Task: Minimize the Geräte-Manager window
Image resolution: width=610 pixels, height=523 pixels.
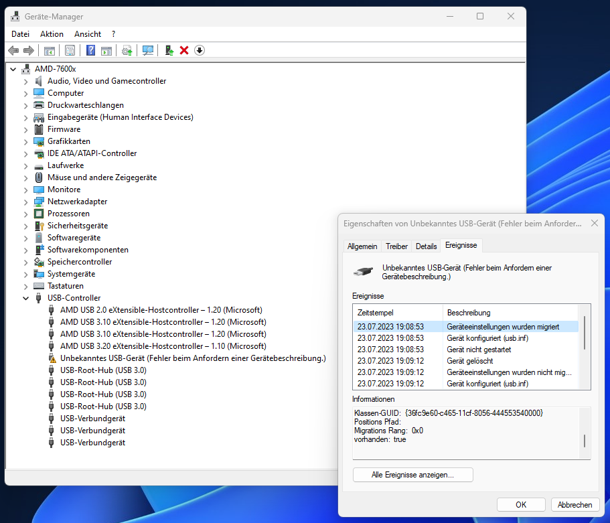Action: (450, 16)
